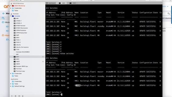Click the favorites star icon

(x=23, y=96)
